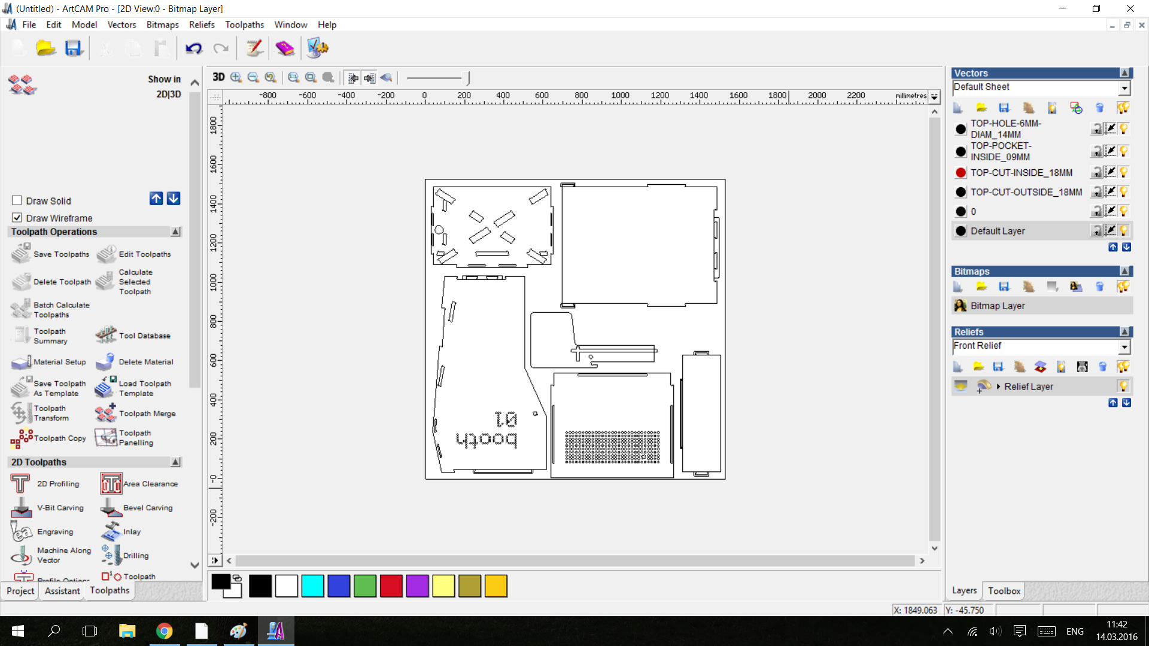Switch to the Toolbox tab
This screenshot has width=1149, height=646.
(x=1004, y=590)
